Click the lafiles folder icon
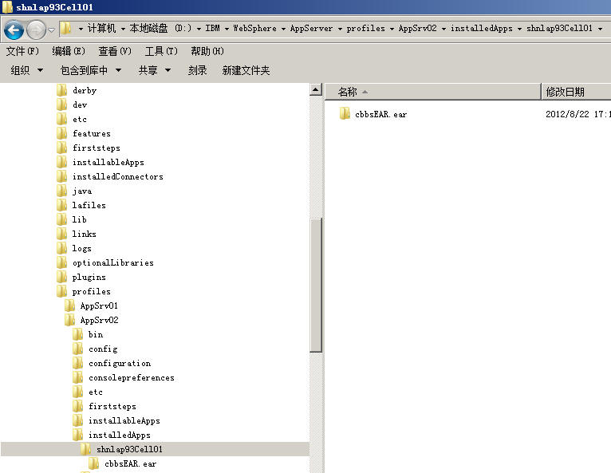Viewport: 611px width, 473px height. tap(61, 205)
